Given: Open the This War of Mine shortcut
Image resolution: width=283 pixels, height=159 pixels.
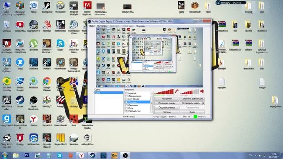Looking at the screenshot, I should tap(7, 103).
